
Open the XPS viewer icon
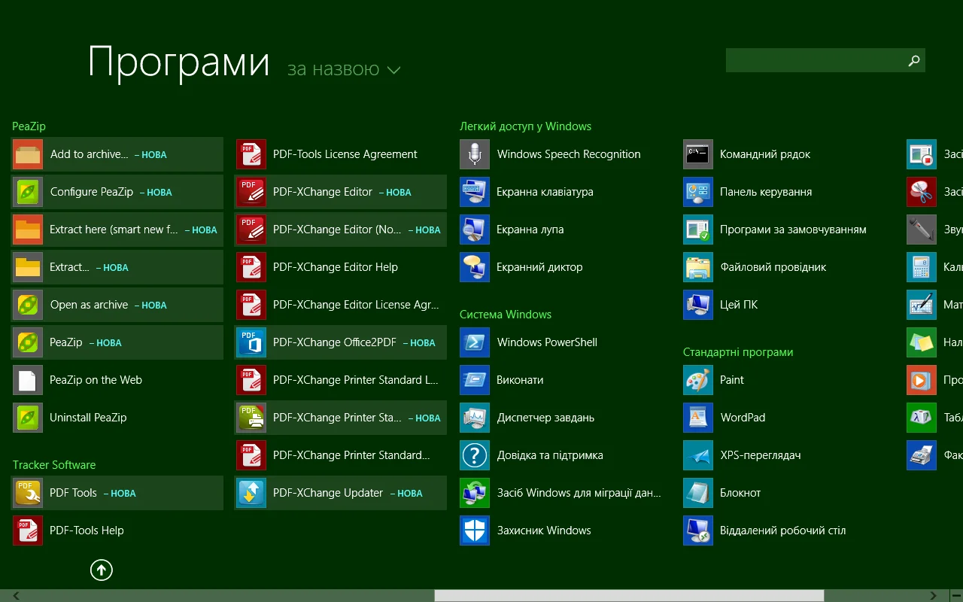[x=697, y=455]
